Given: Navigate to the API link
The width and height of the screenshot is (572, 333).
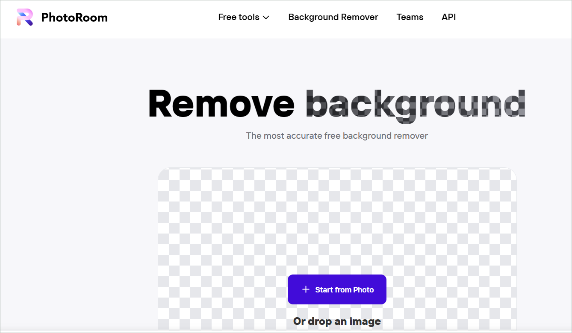Looking at the screenshot, I should 448,18.
